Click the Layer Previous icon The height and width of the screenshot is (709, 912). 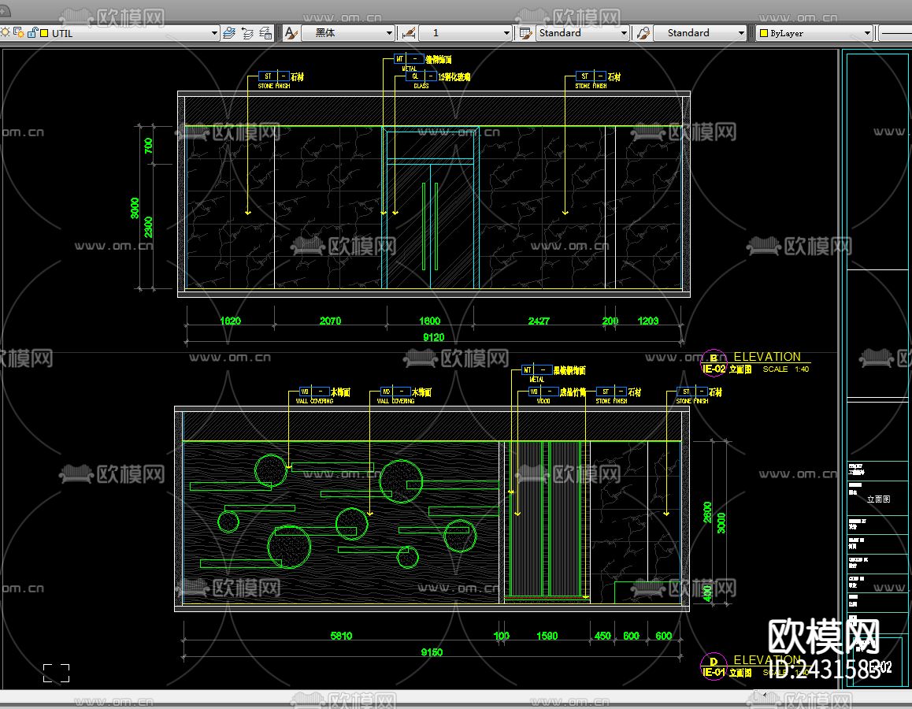tap(247, 33)
